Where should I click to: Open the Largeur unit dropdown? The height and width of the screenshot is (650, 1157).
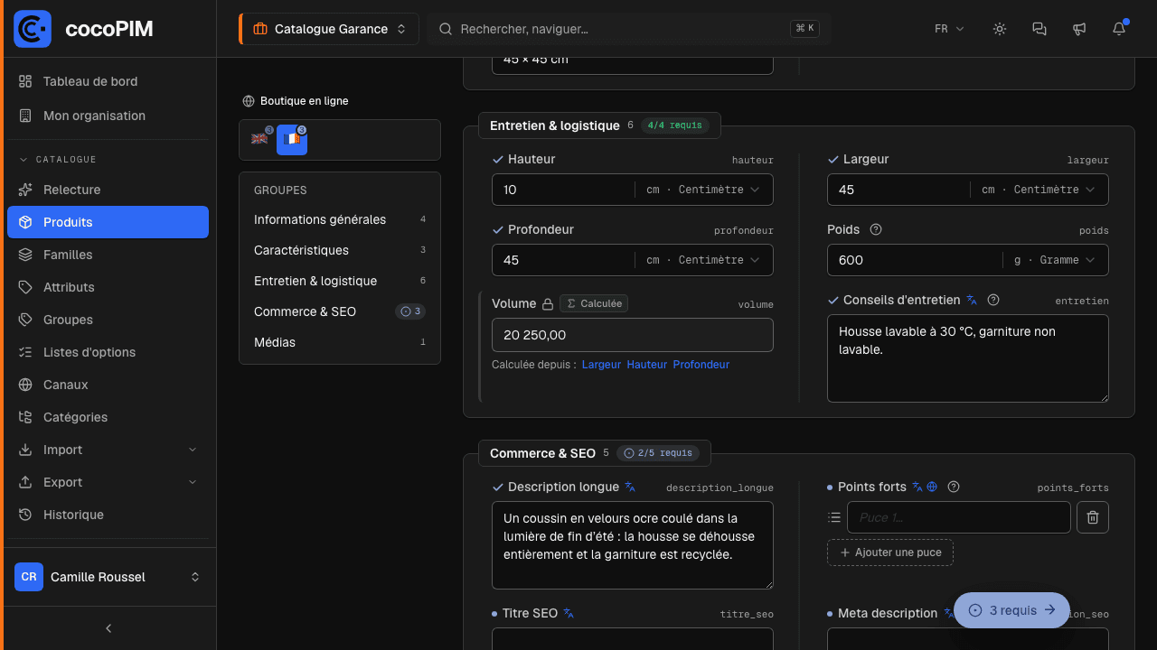(x=1039, y=190)
